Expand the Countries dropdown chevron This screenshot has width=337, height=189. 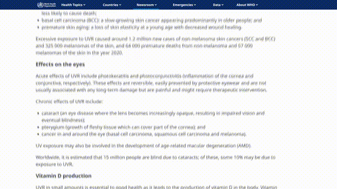(120, 5)
